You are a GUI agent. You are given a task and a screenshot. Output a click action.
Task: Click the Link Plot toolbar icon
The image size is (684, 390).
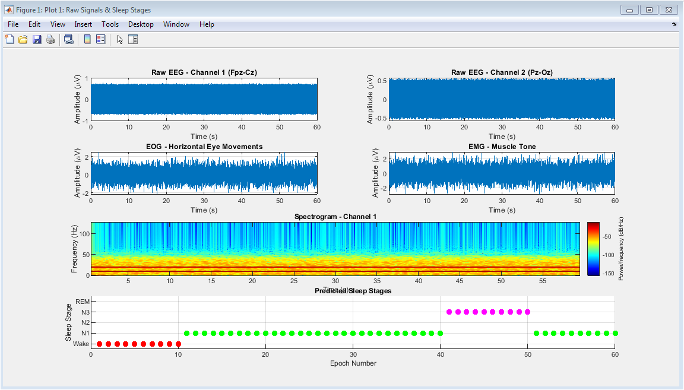[x=69, y=40]
